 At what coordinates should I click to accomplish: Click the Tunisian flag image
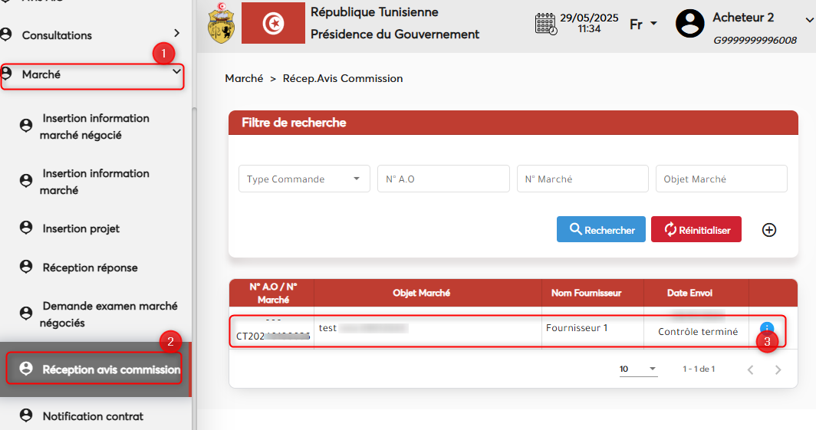273,23
